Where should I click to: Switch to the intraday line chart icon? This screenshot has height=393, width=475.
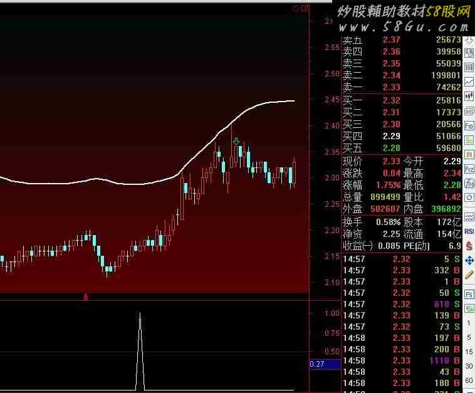click(469, 81)
